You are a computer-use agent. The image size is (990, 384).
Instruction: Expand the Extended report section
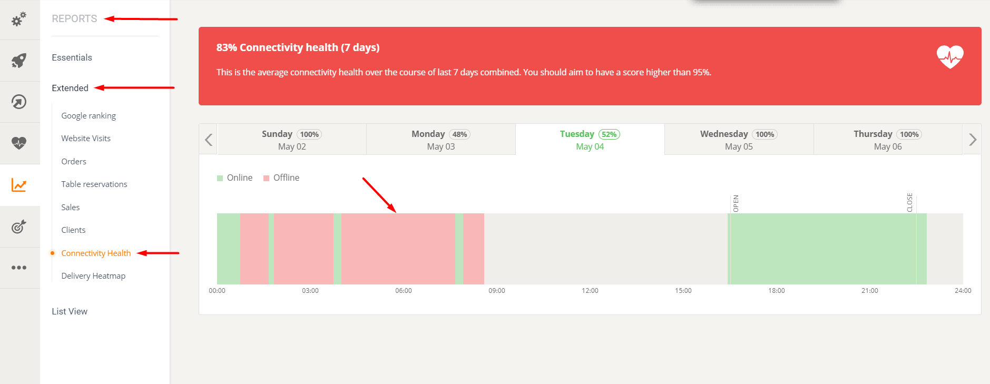click(70, 88)
